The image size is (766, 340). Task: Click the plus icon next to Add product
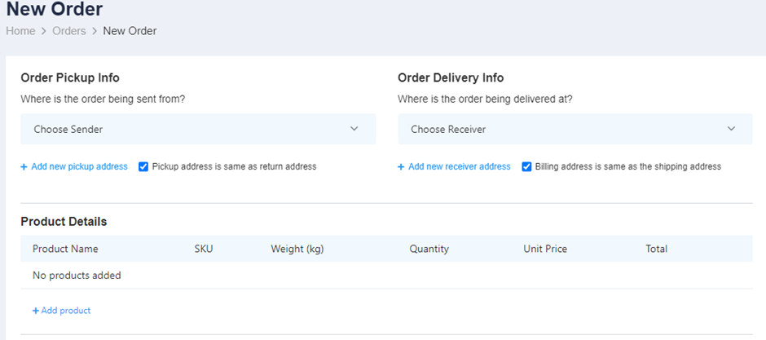(36, 311)
